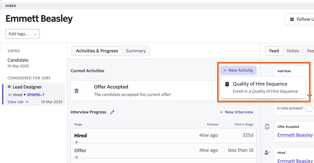Click the clipboard icon in Quality of Hire Sequence
The height and width of the screenshot is (163, 314).
(x=227, y=84)
